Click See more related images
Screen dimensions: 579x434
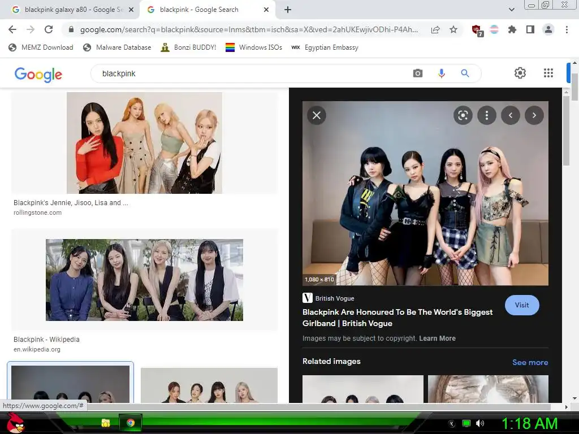[x=530, y=362]
